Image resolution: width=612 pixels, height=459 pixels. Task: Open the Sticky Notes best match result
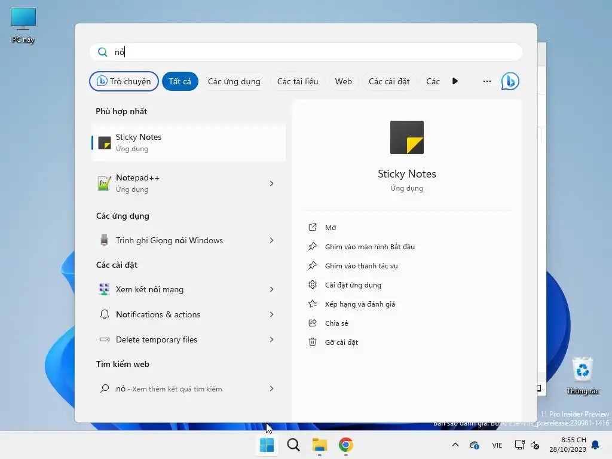[x=188, y=142]
